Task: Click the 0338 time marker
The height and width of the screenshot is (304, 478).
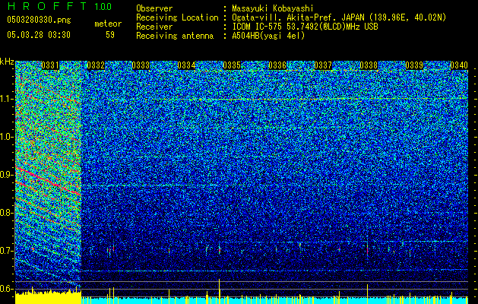Action: tap(369, 65)
